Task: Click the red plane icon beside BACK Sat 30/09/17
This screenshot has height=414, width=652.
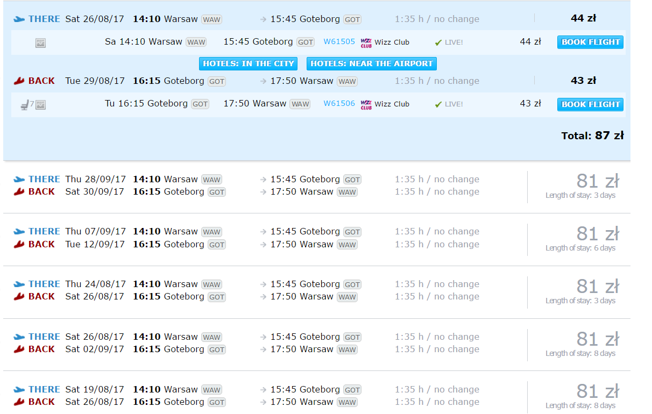Action: 19,191
